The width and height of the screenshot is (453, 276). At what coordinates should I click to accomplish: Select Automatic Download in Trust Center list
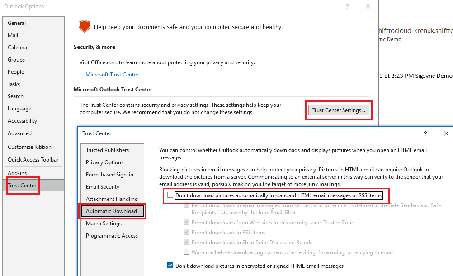pyautogui.click(x=111, y=211)
